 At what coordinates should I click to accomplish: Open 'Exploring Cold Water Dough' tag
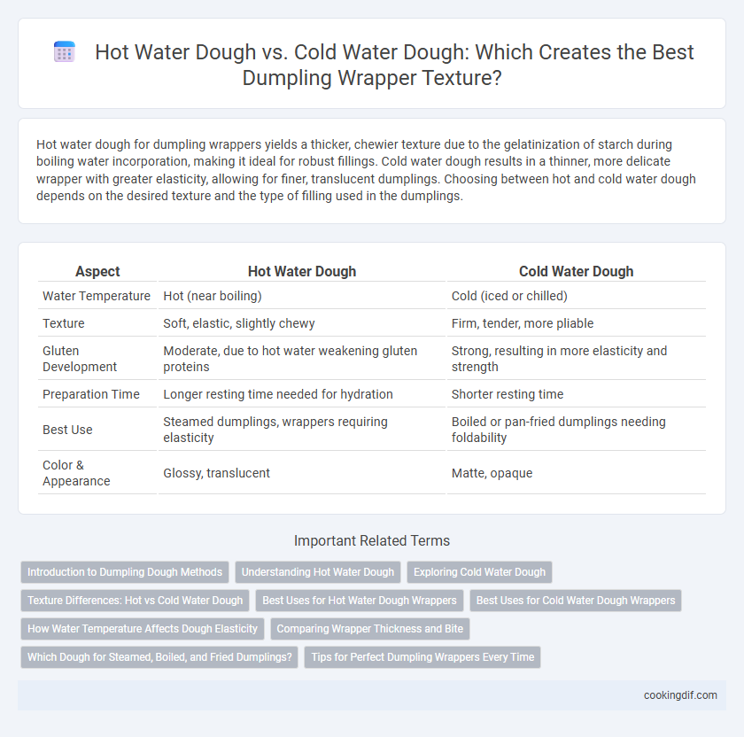[x=479, y=572]
